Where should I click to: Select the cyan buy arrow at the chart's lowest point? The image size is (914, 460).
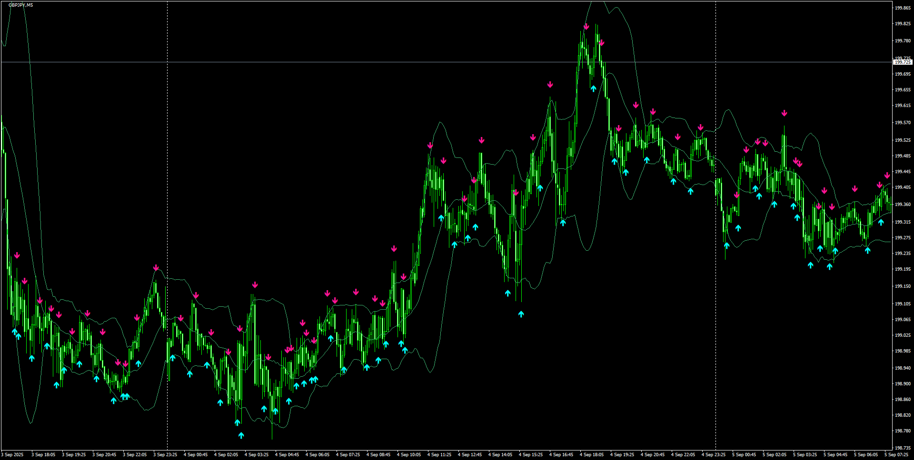click(242, 434)
